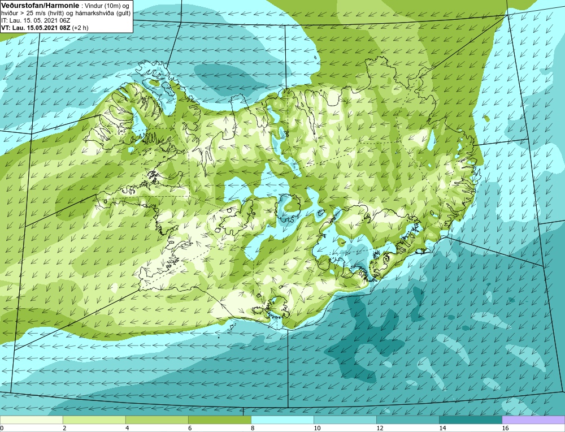Screen dimensions: 565x432
Task: Click the legend scale label '4'
Action: [x=127, y=428]
